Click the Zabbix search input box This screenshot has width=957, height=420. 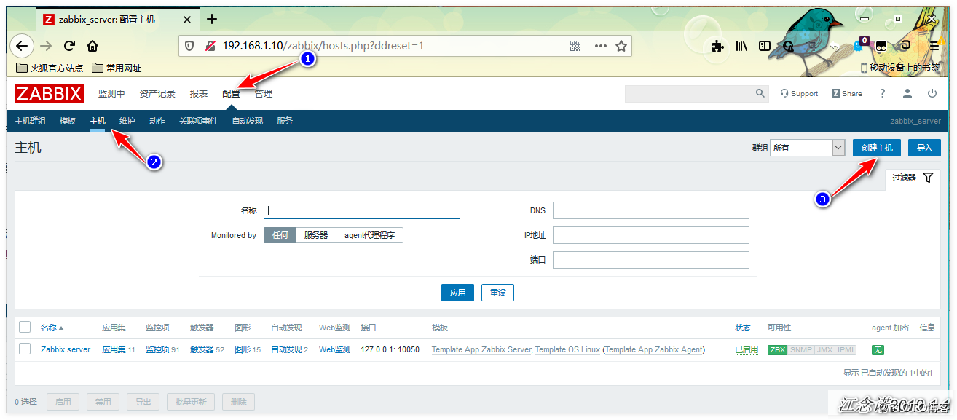click(688, 93)
